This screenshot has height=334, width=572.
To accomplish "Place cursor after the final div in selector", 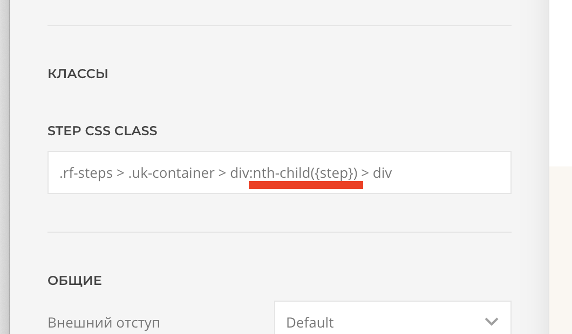I will pyautogui.click(x=392, y=173).
